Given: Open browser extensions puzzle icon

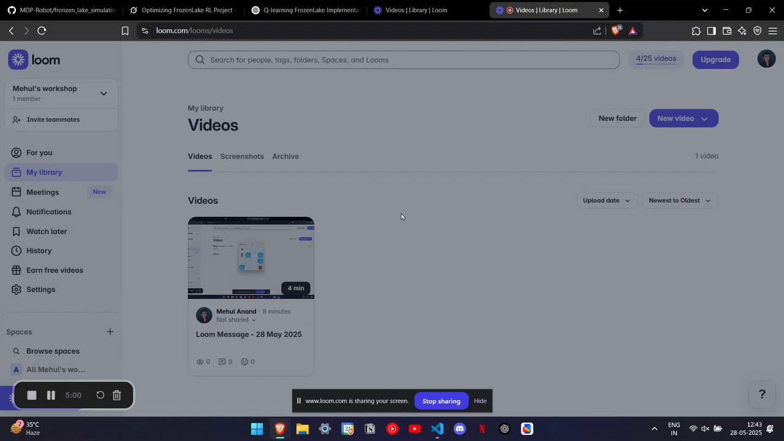Looking at the screenshot, I should click(x=696, y=31).
